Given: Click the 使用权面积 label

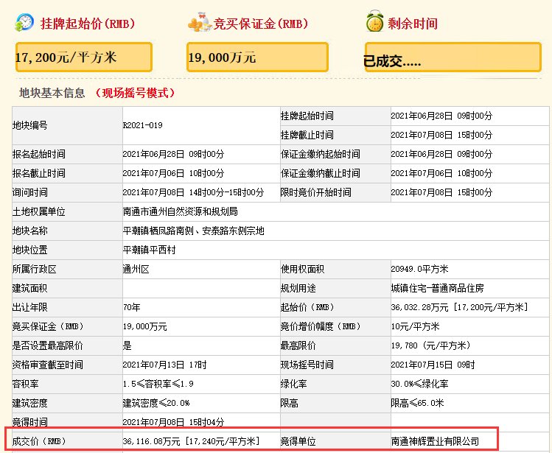Looking at the screenshot, I should tap(302, 270).
